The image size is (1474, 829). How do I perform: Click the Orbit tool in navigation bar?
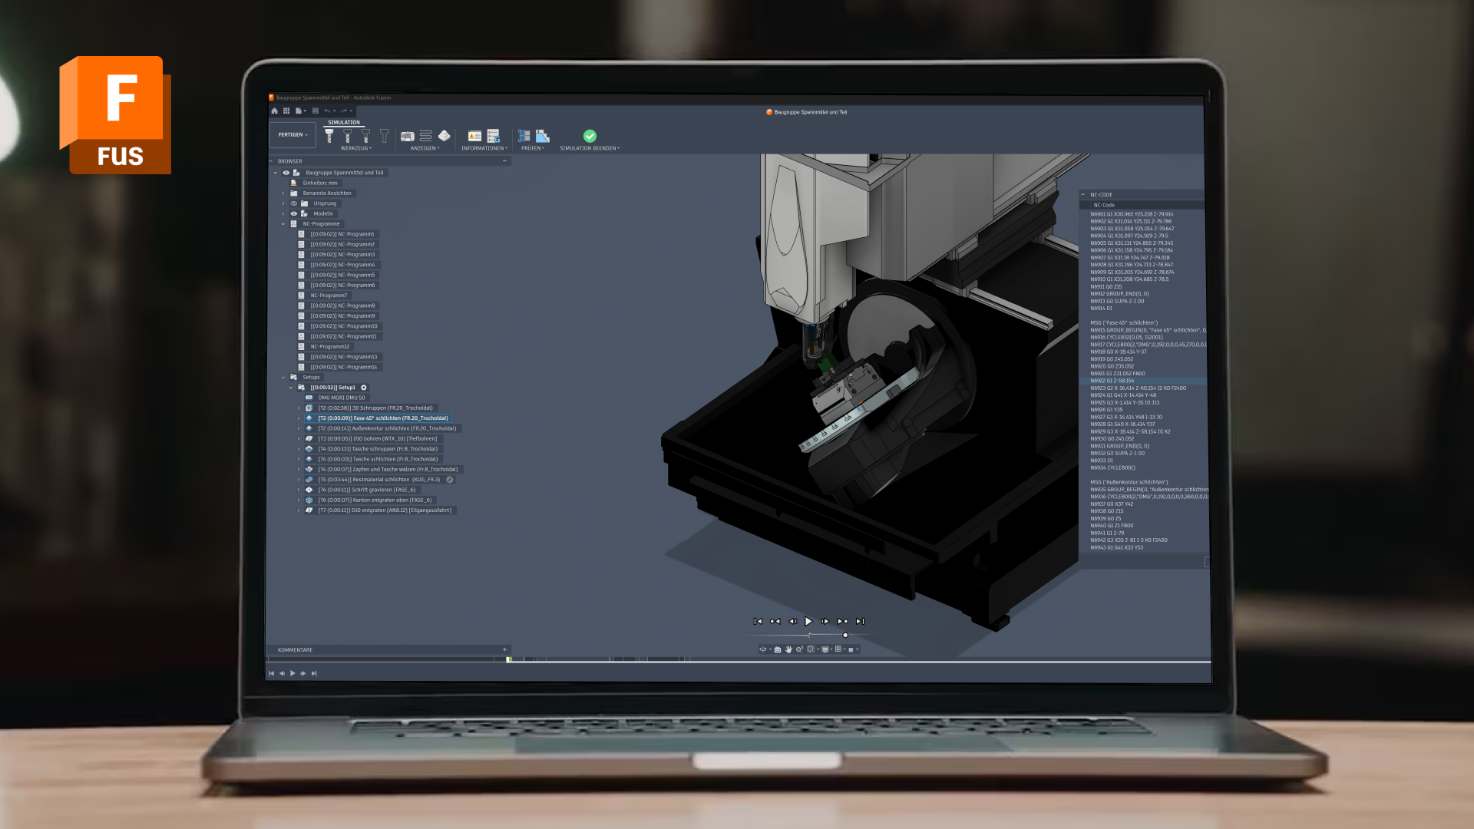763,649
